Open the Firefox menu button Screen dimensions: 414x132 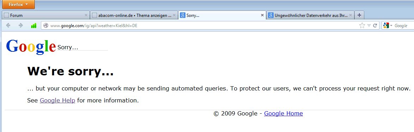[x=18, y=5]
